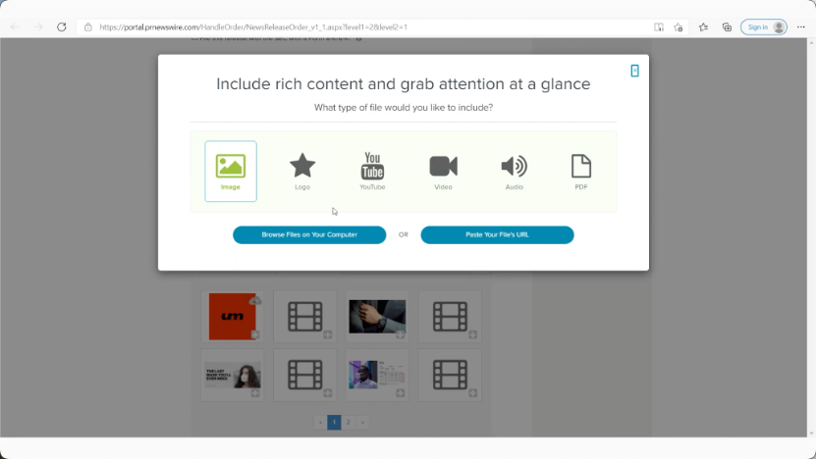Pick the Video camera icon

(443, 171)
